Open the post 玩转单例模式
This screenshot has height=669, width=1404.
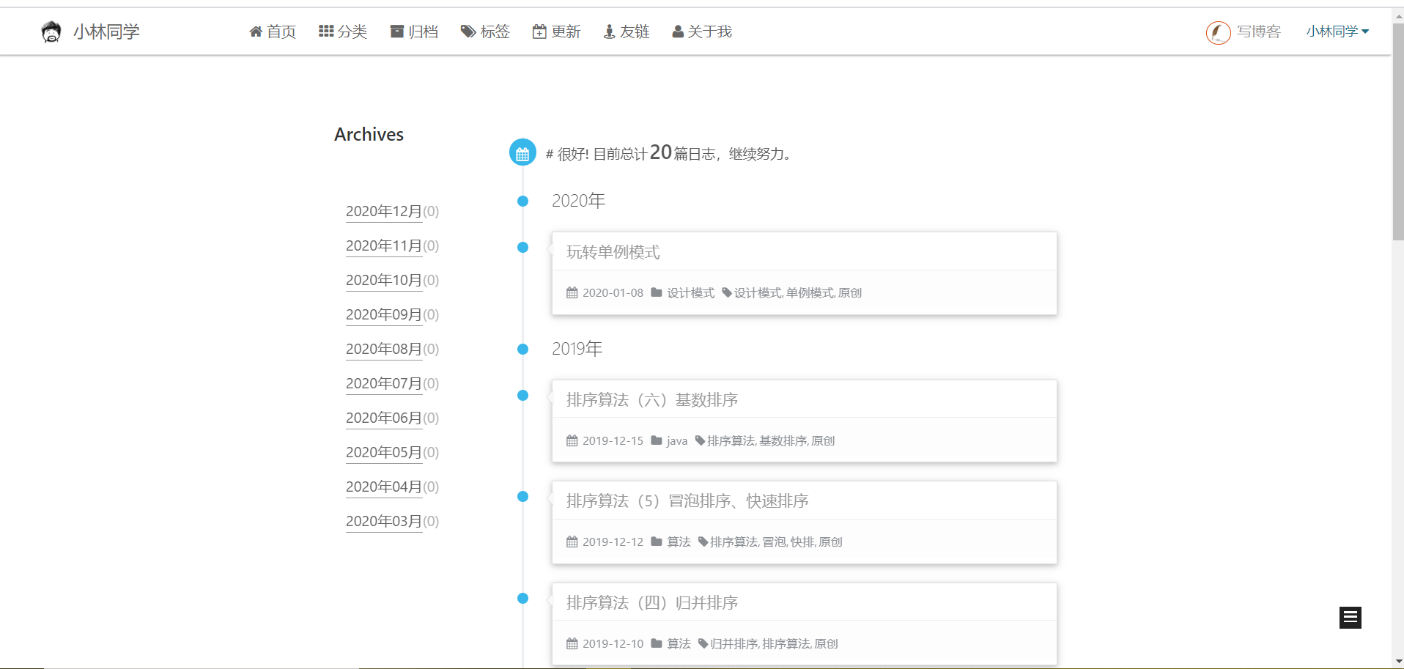(613, 252)
